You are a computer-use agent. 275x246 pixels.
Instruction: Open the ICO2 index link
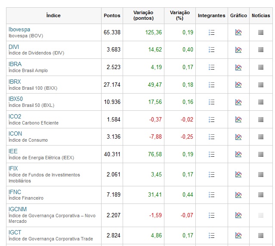coord(15,116)
